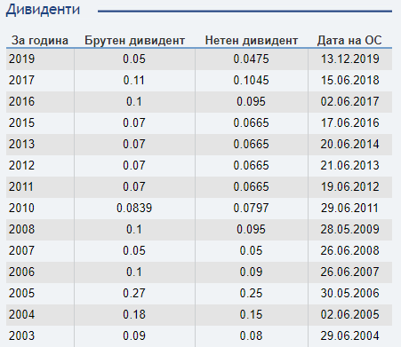Viewport: 401px width, 347px height.
Task: Select the Нетен дивидент column header
Action: click(x=252, y=41)
